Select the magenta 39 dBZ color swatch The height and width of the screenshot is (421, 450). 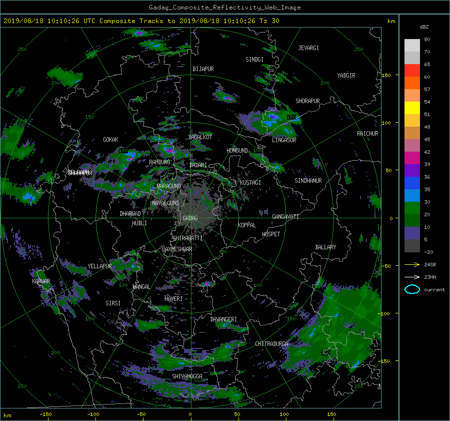point(412,158)
